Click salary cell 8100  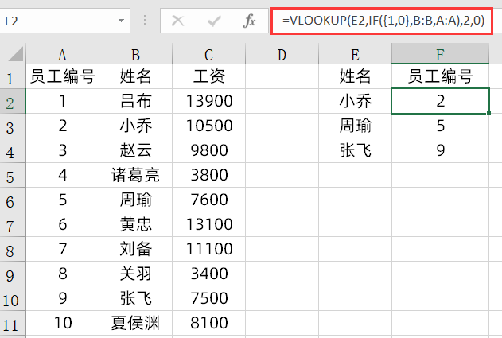[x=208, y=323]
